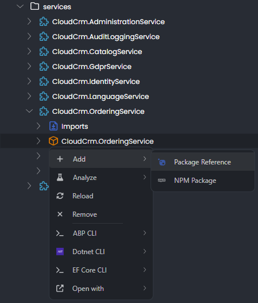This screenshot has height=303, width=258.
Task: Expand the CloudCrm.CatalogService tree node
Action: [x=29, y=51]
